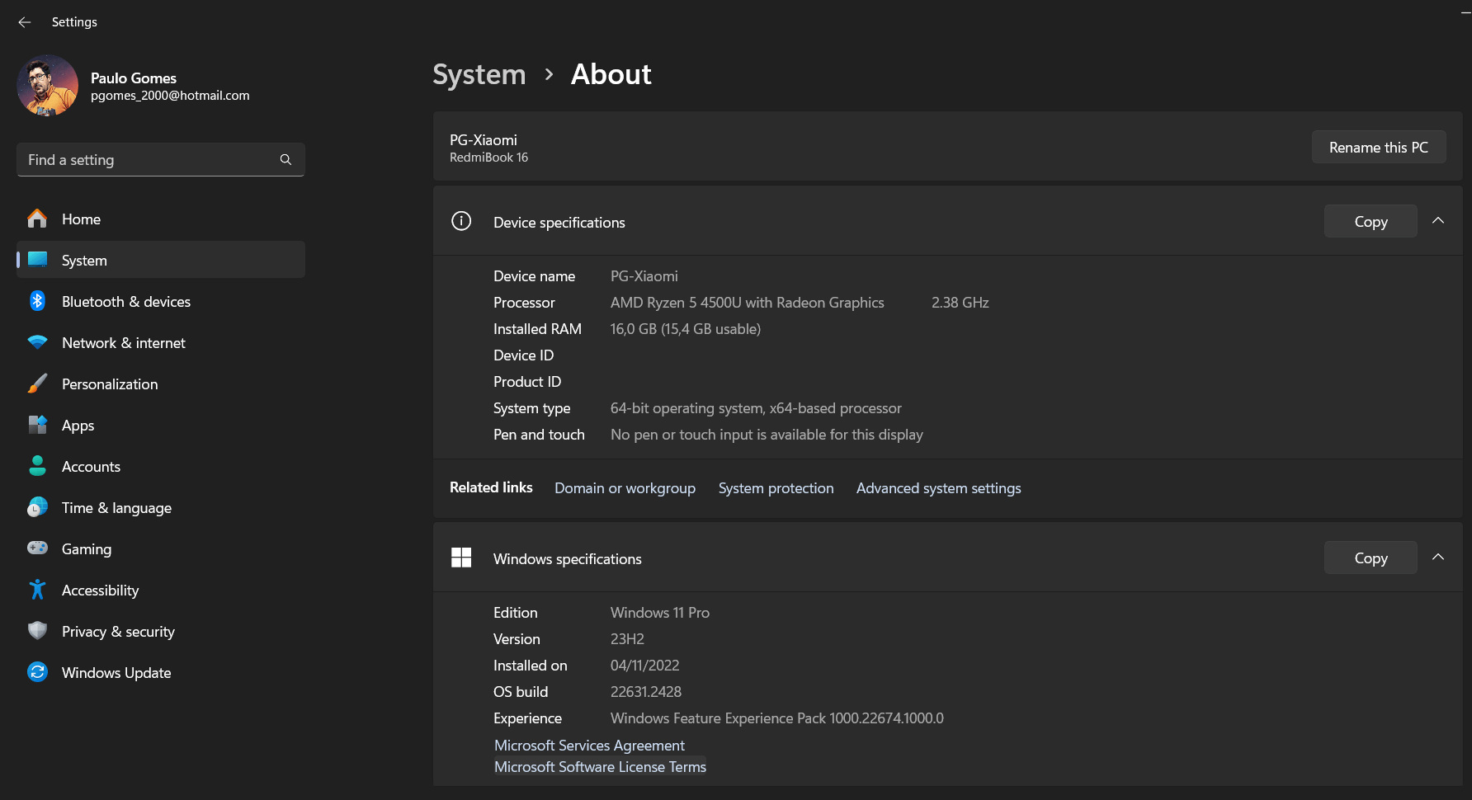This screenshot has height=800, width=1472.
Task: Click the Gaming controller icon
Action: pyautogui.click(x=37, y=548)
